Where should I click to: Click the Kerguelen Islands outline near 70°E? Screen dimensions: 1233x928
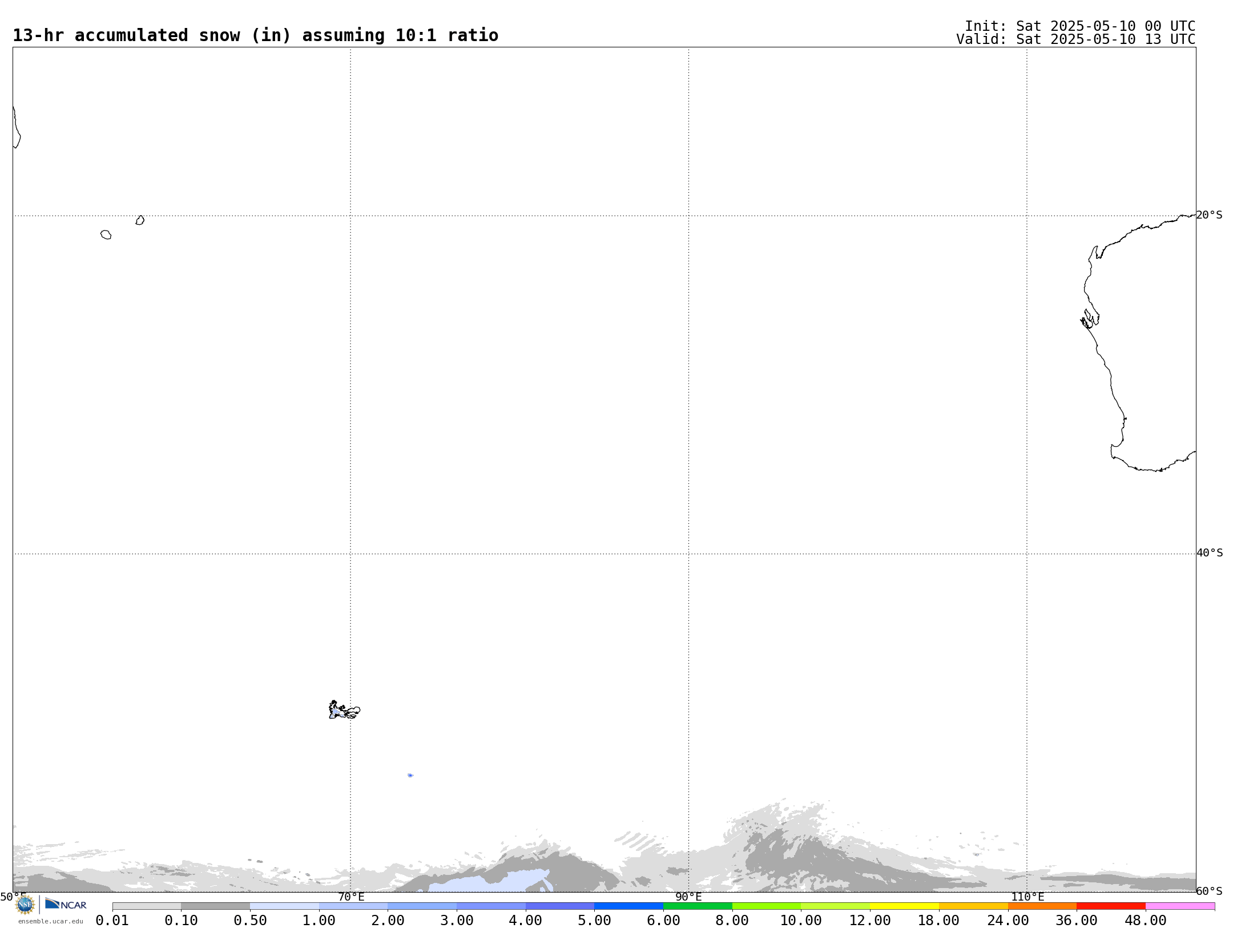[x=344, y=710]
